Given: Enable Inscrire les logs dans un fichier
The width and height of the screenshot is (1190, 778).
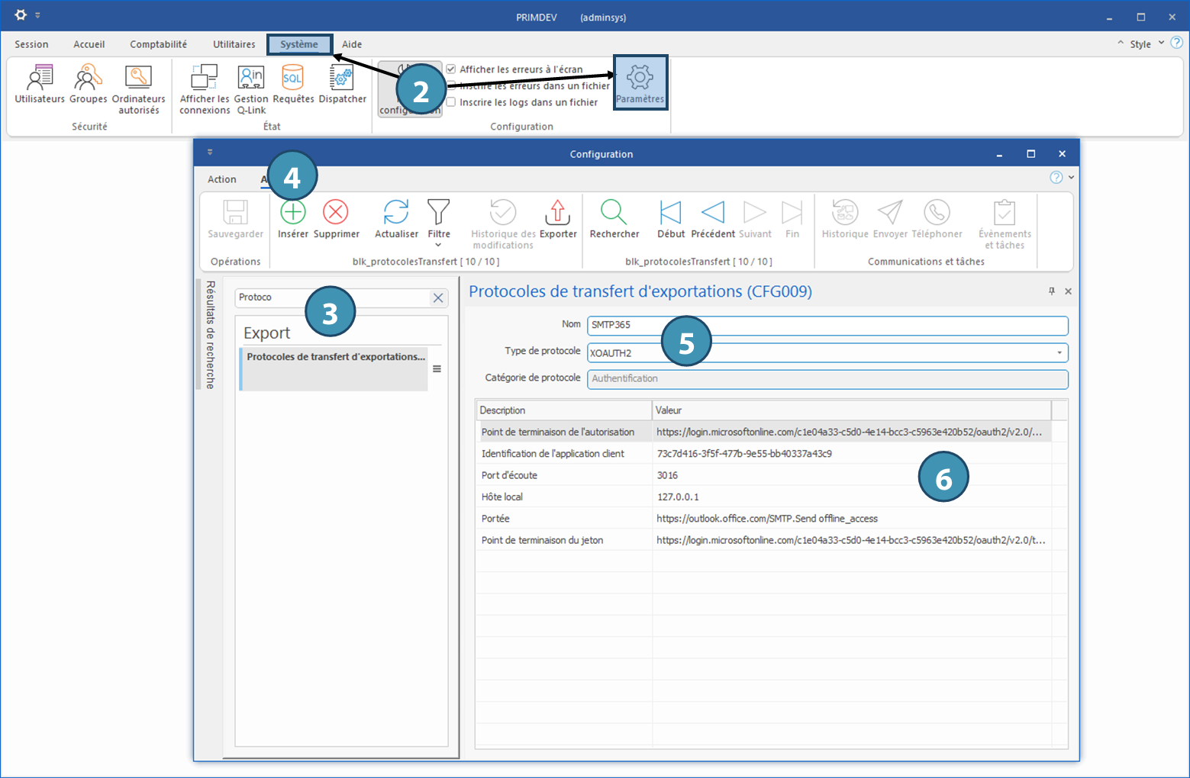Looking at the screenshot, I should coord(451,102).
